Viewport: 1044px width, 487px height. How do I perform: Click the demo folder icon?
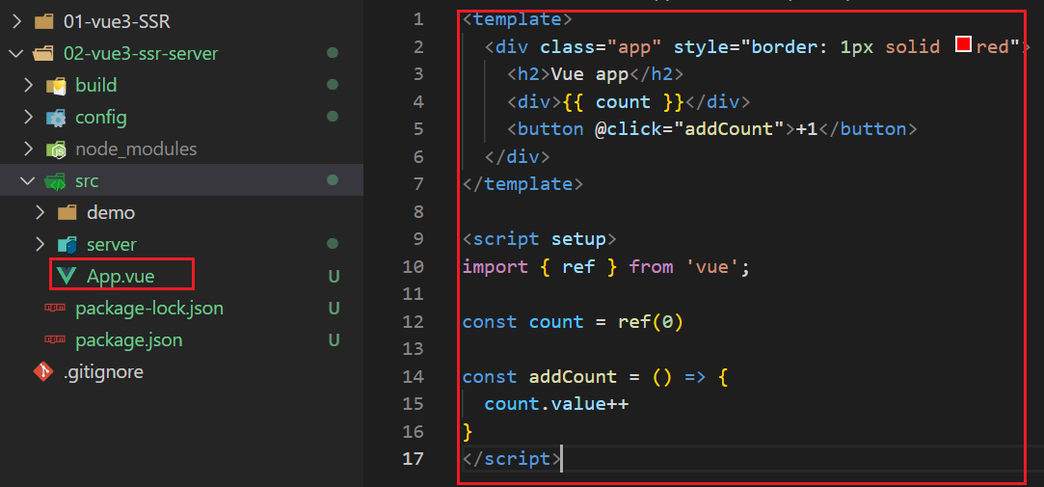click(67, 212)
